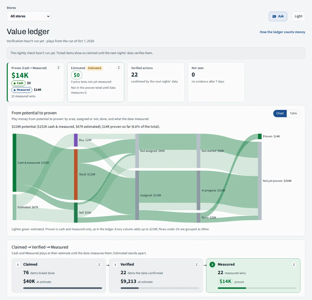Click the Verified step card

[156, 276]
